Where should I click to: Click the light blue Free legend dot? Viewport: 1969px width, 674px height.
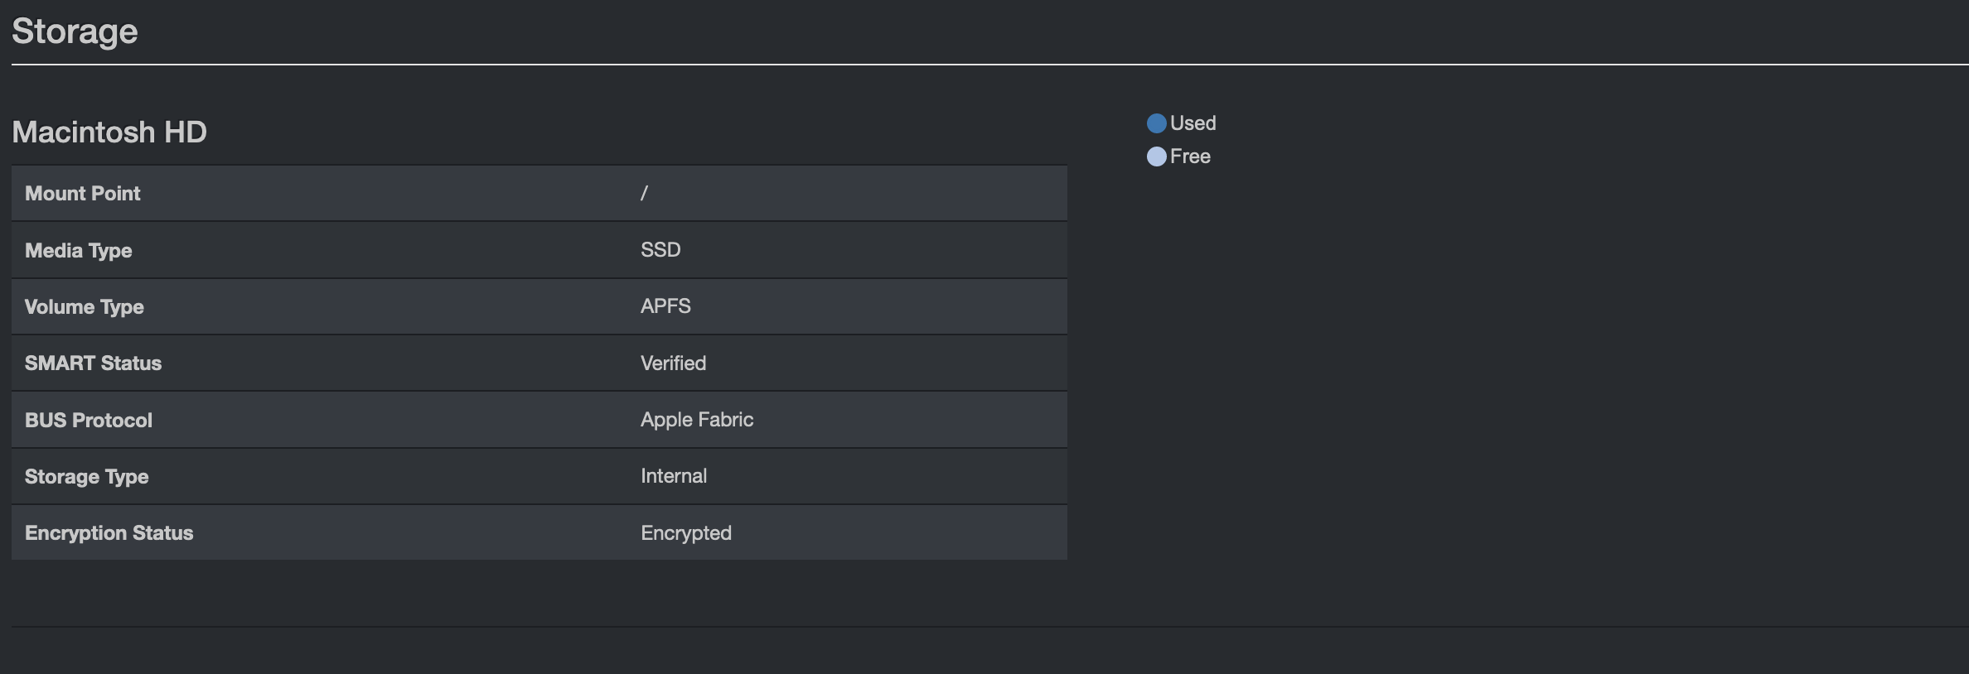tap(1157, 156)
